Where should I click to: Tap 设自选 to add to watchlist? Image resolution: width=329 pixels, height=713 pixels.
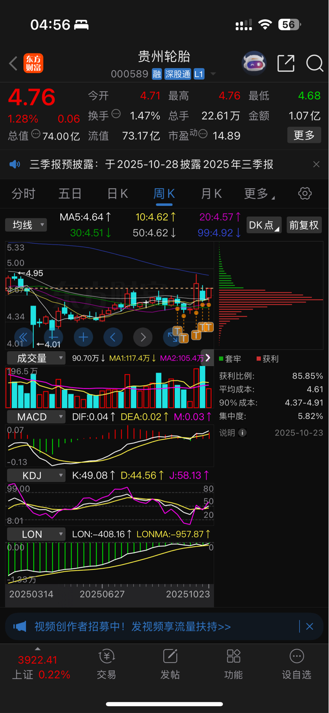pyautogui.click(x=296, y=664)
